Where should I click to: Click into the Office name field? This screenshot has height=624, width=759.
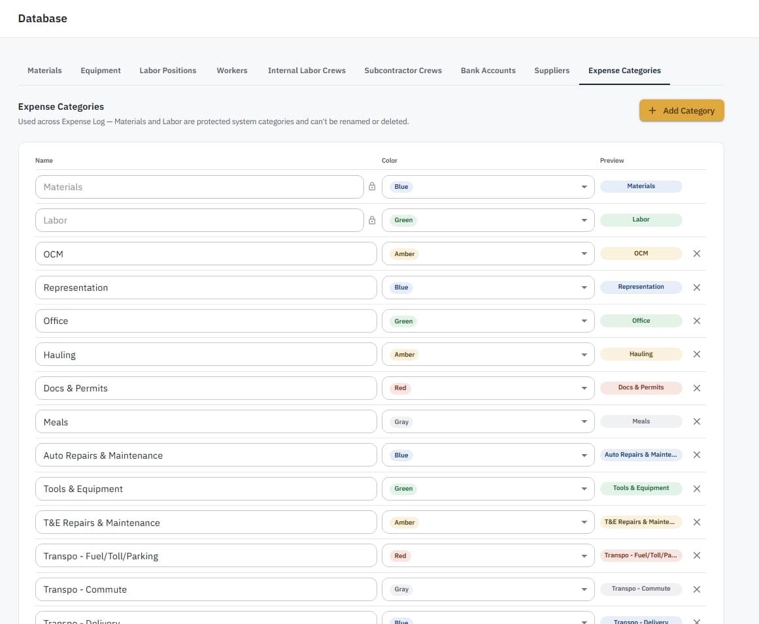pos(206,321)
